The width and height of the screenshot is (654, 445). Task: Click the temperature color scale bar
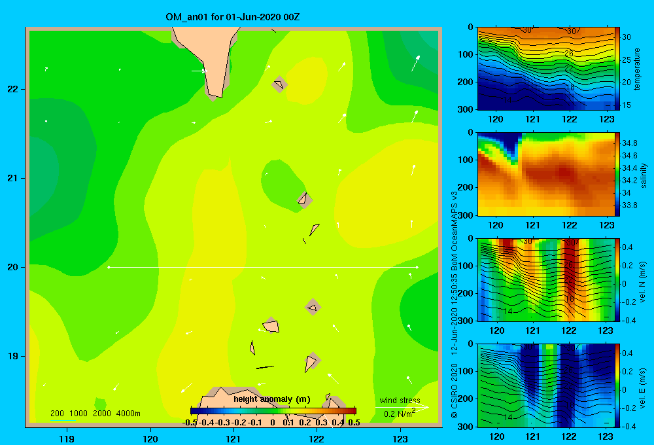[x=617, y=69]
